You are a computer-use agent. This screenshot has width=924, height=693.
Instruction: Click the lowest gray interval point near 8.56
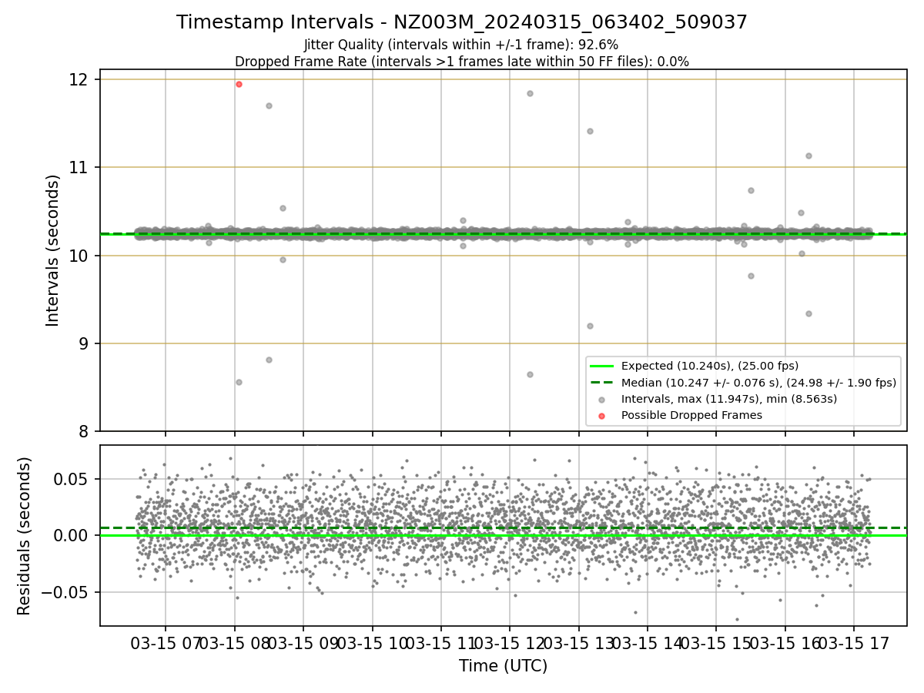pos(239,382)
